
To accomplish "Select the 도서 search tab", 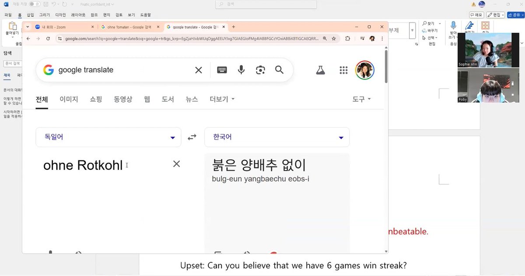I will (168, 99).
